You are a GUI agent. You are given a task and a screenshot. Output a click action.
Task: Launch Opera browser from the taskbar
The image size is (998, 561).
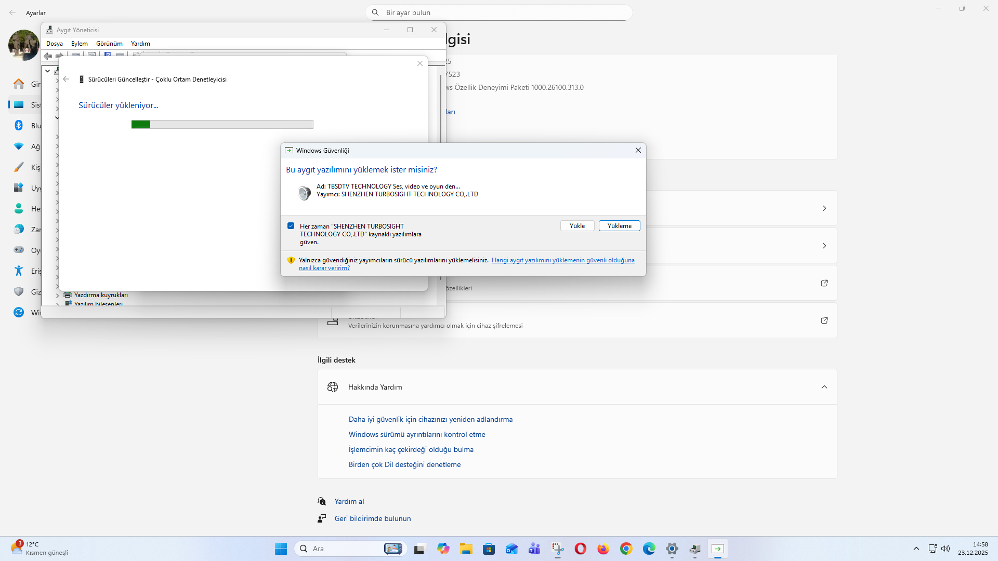coord(581,549)
